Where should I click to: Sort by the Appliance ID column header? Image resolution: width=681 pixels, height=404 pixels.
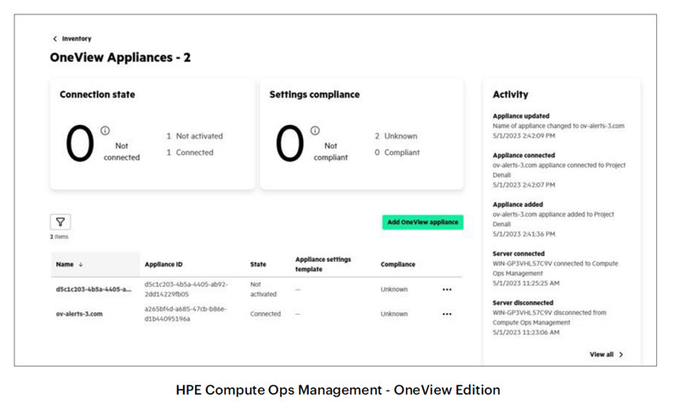163,265
